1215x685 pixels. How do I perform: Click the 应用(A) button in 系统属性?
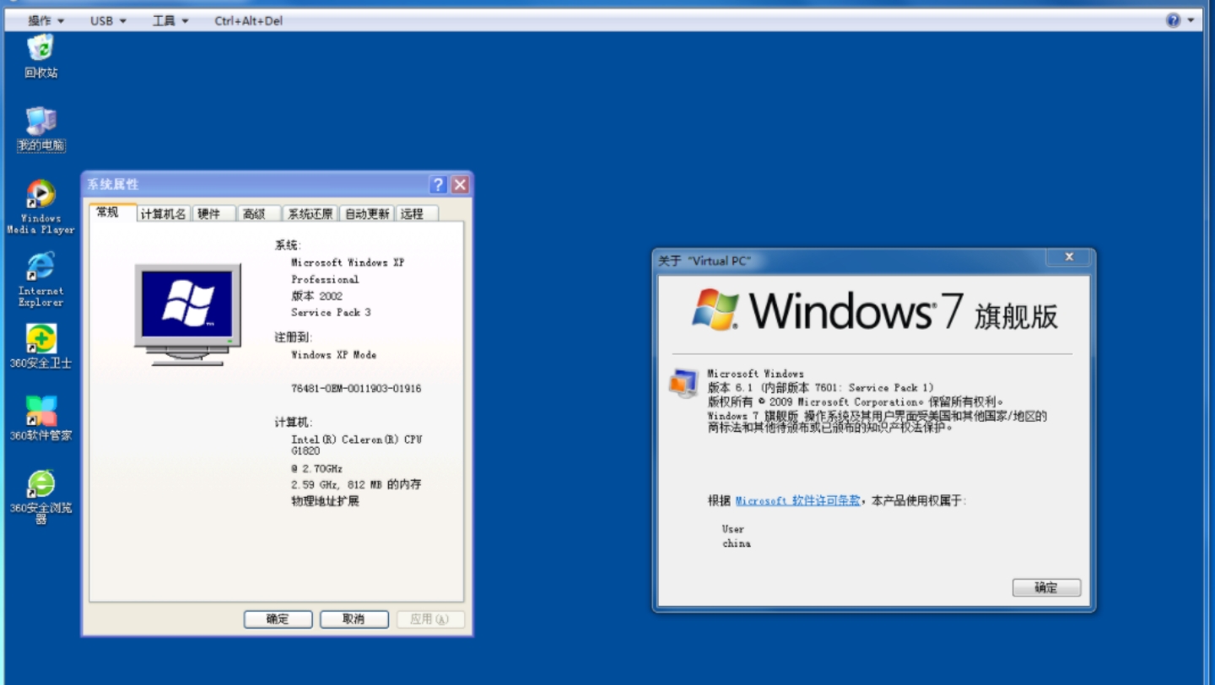click(x=429, y=619)
